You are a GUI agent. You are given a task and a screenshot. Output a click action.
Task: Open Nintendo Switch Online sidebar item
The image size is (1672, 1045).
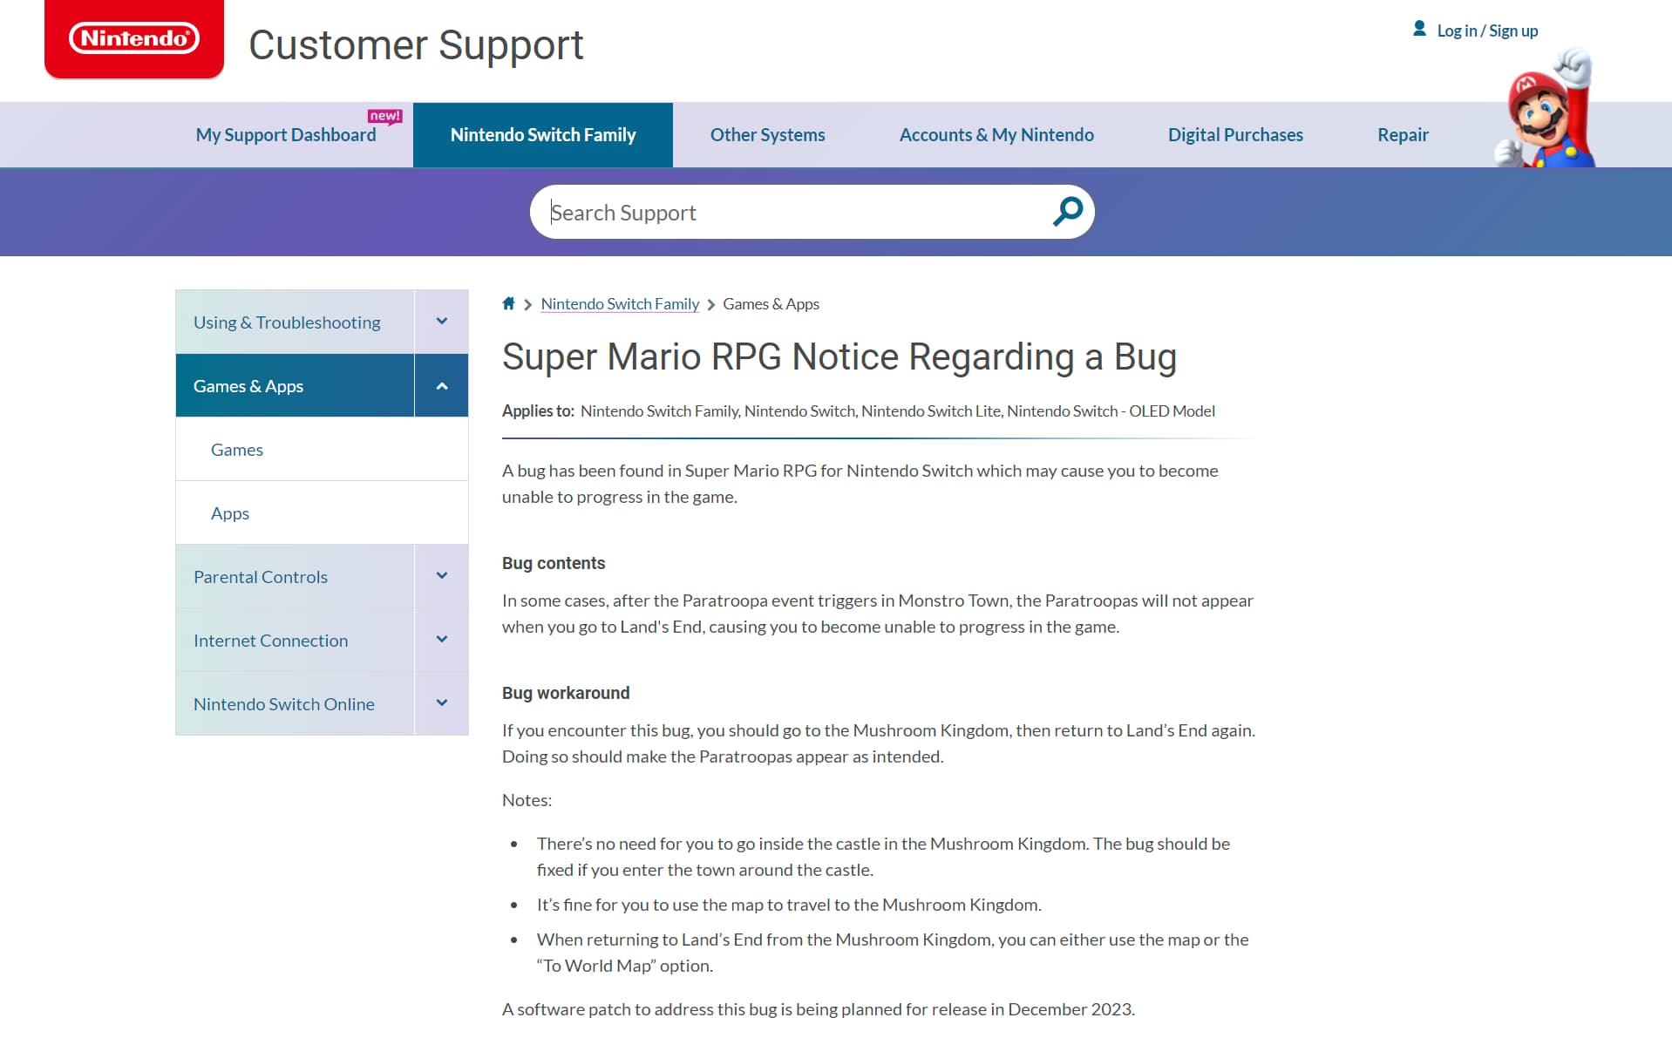tap(295, 703)
